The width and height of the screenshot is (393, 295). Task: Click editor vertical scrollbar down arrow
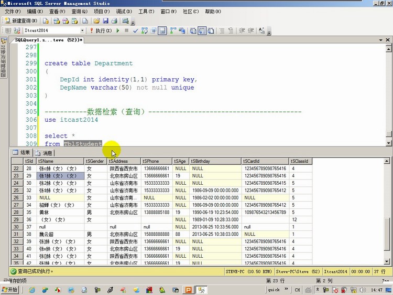[x=389, y=143]
